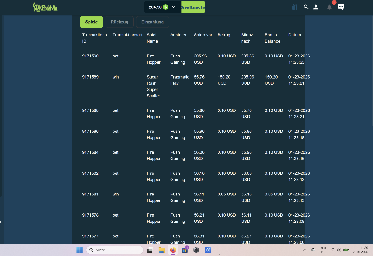Open the gift rewards icon
The width and height of the screenshot is (373, 256).
pos(295,7)
